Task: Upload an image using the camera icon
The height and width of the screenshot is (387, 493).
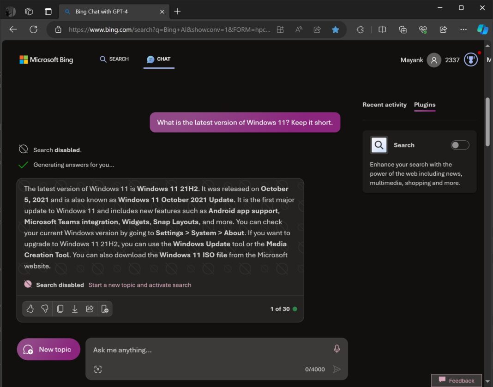Action: [x=98, y=369]
